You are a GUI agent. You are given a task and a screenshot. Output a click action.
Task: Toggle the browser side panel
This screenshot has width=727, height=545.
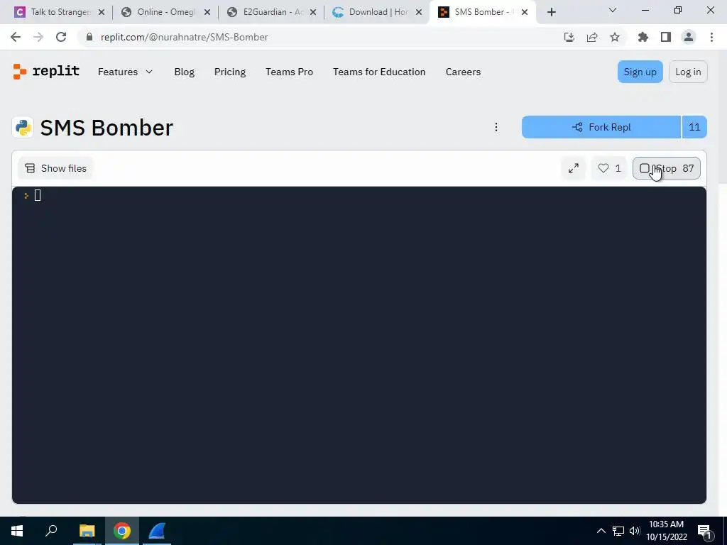(x=666, y=37)
